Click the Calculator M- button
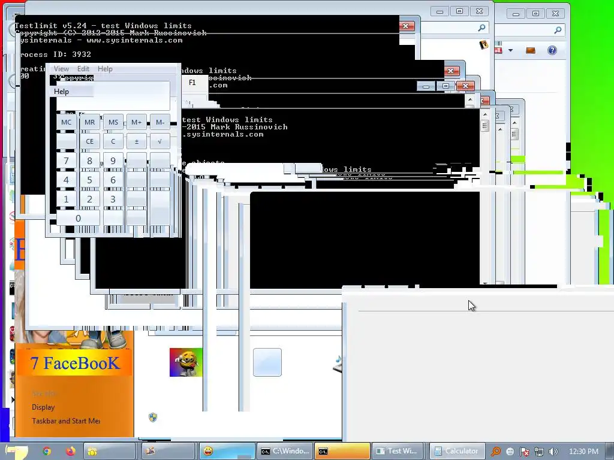Image resolution: width=614 pixels, height=460 pixels. point(159,122)
